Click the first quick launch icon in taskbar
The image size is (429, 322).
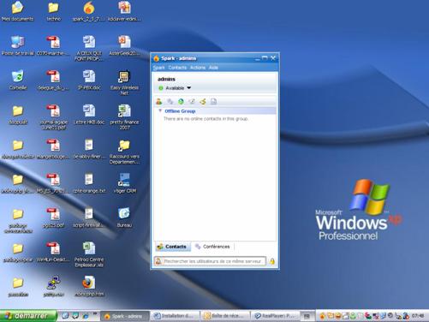coord(65,316)
